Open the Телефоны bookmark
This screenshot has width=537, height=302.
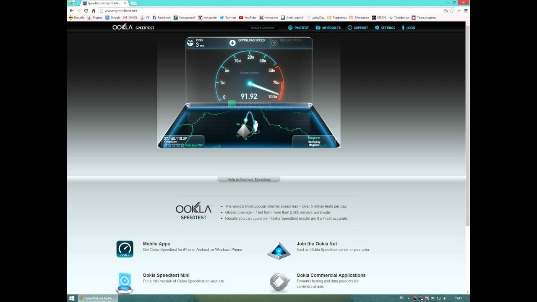click(399, 18)
